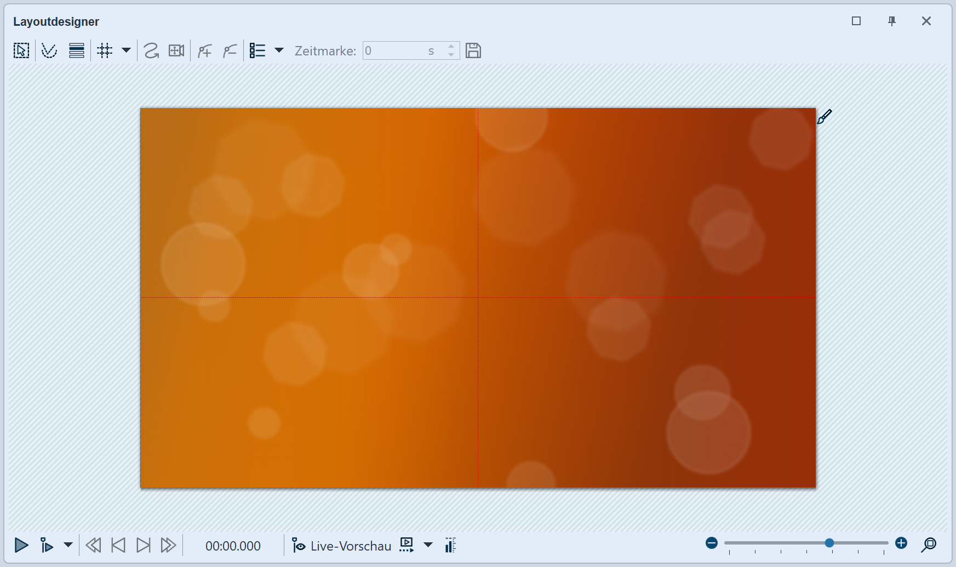The image size is (956, 567).
Task: Toggle the grid display icon
Action: (105, 51)
